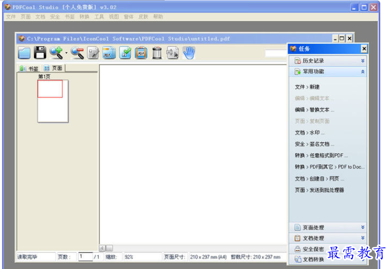Image resolution: width=390 pixels, height=269 pixels.
Task: Open the 视图 menu
Action: tap(114, 16)
